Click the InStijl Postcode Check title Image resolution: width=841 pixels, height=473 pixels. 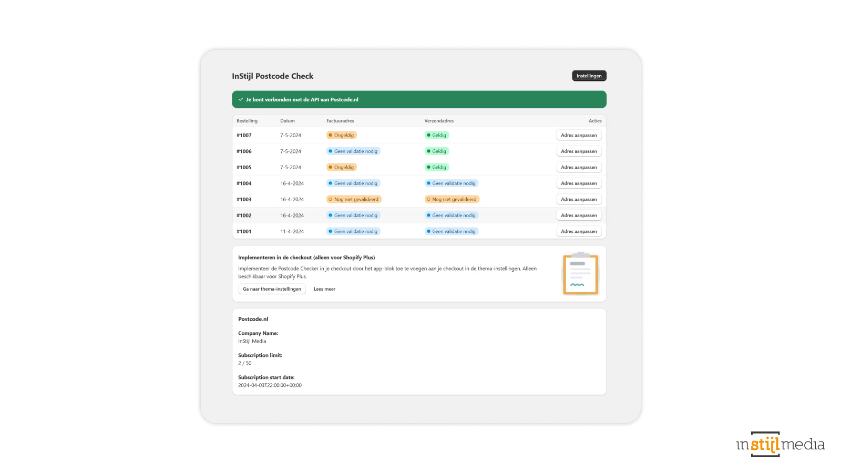273,76
